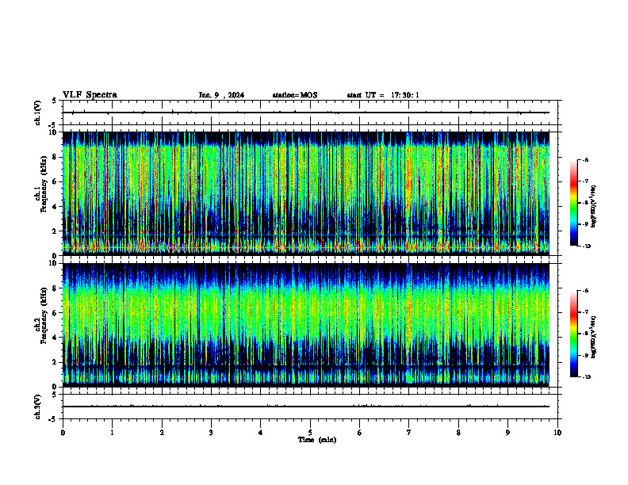
Task: Click the ch.2 spectrogram plot area
Action: click(x=306, y=325)
